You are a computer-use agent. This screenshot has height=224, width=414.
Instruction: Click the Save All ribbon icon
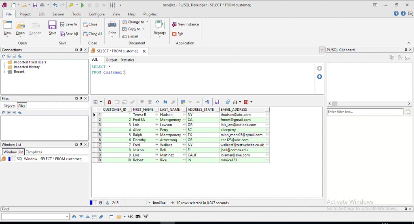63,34
